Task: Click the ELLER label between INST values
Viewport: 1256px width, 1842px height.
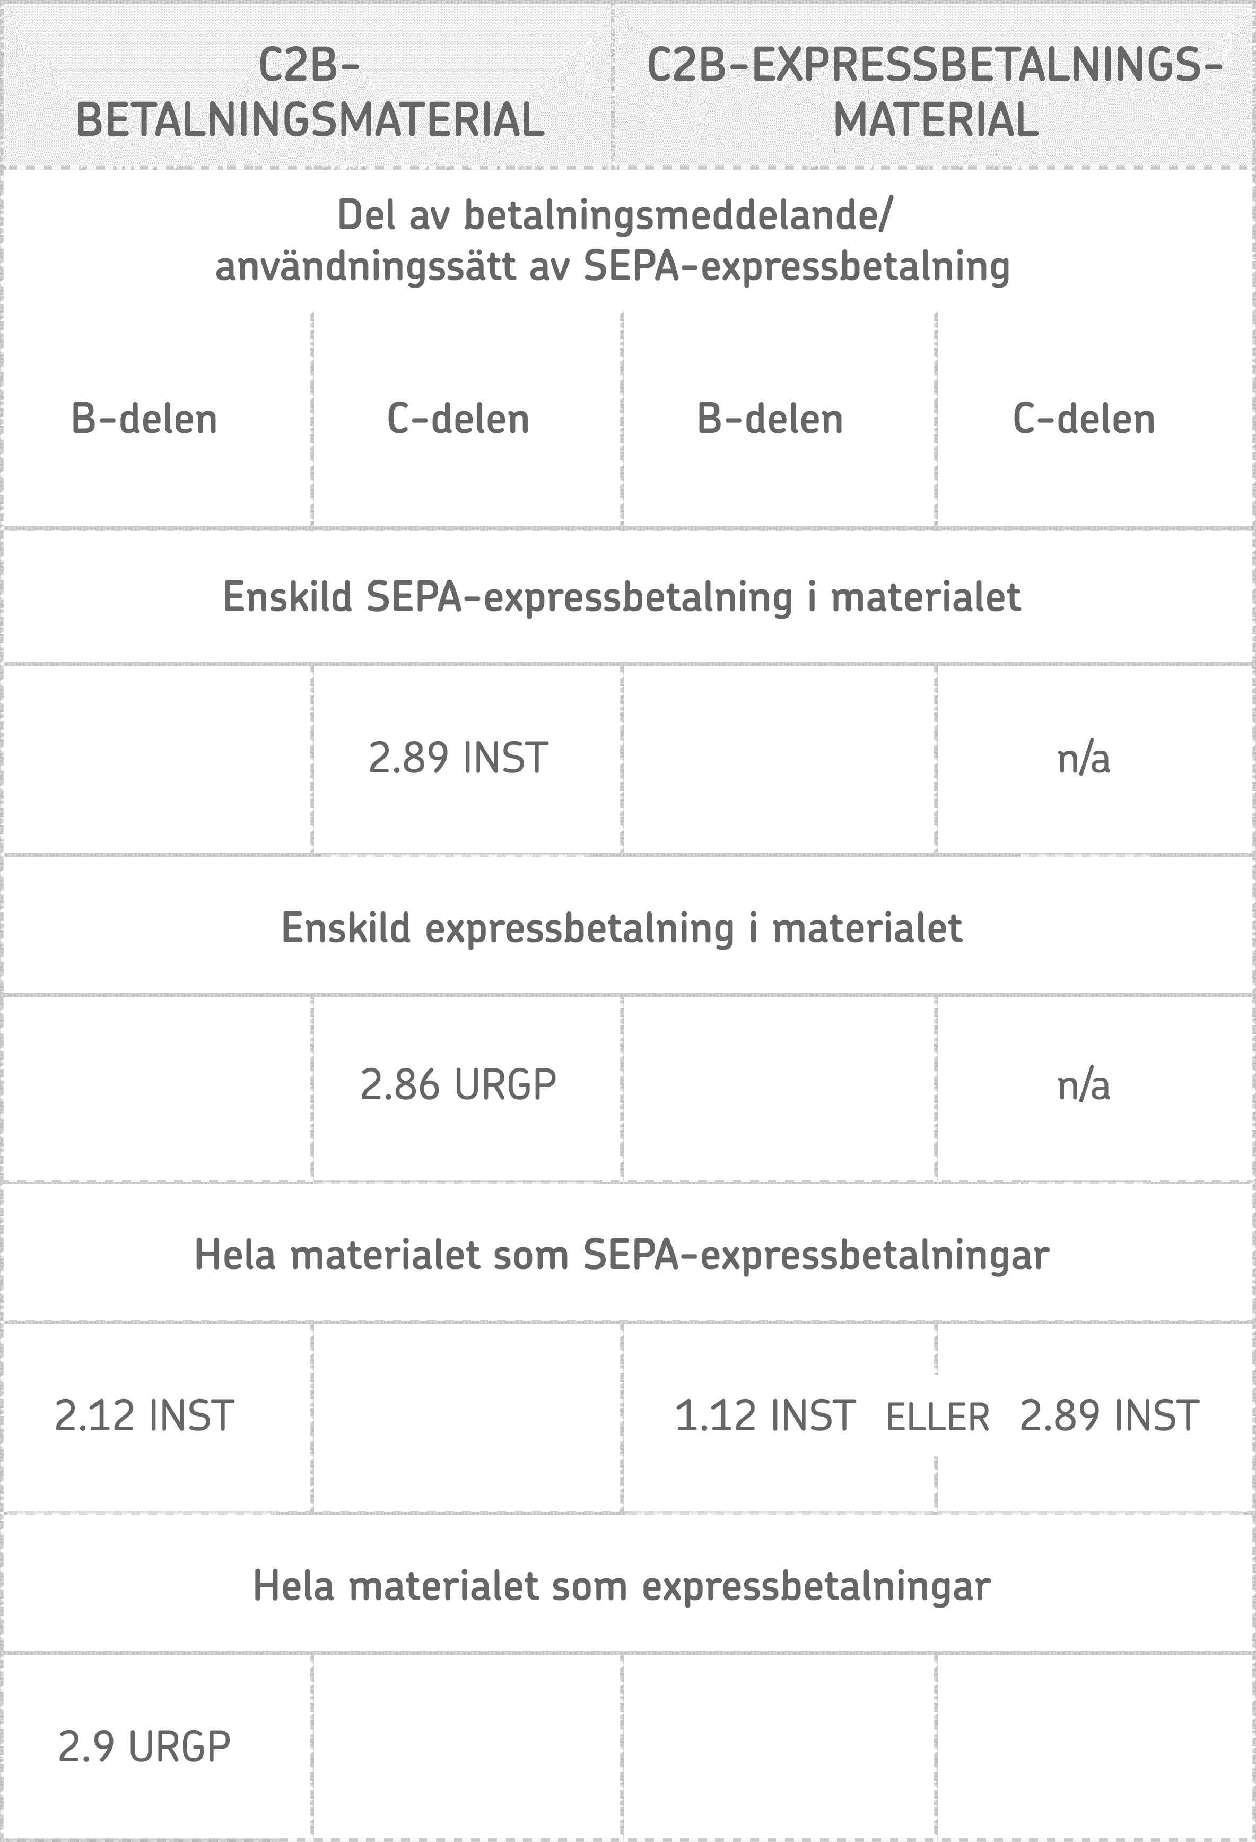Action: click(937, 1418)
